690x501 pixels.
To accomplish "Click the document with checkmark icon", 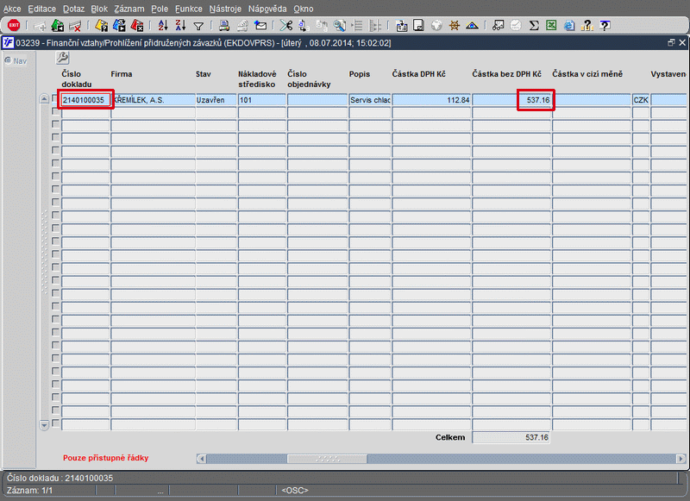I will point(418,26).
